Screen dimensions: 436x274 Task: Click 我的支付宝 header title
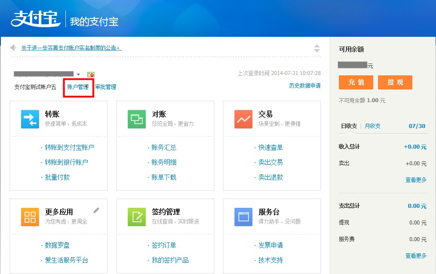(x=94, y=21)
